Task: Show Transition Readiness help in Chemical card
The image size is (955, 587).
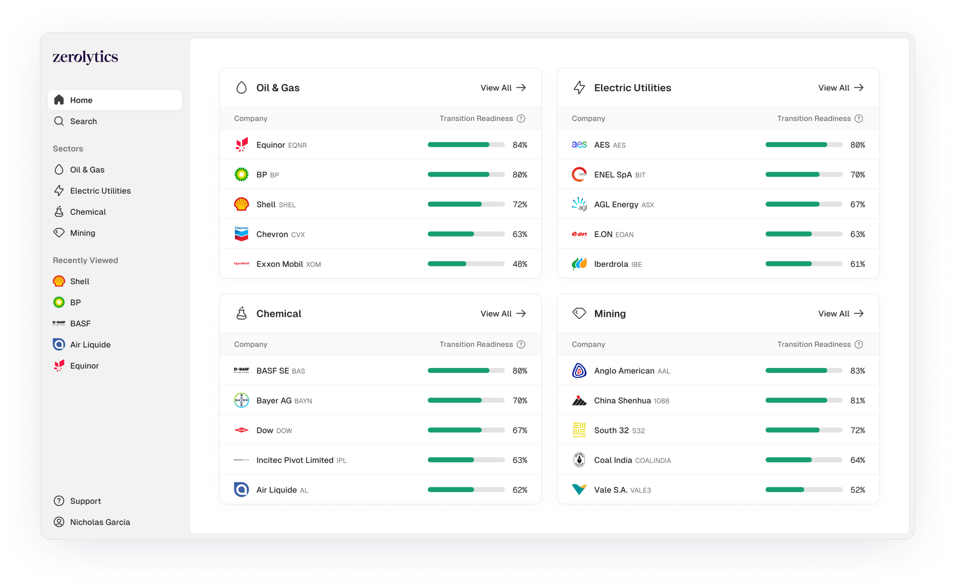Action: [521, 344]
